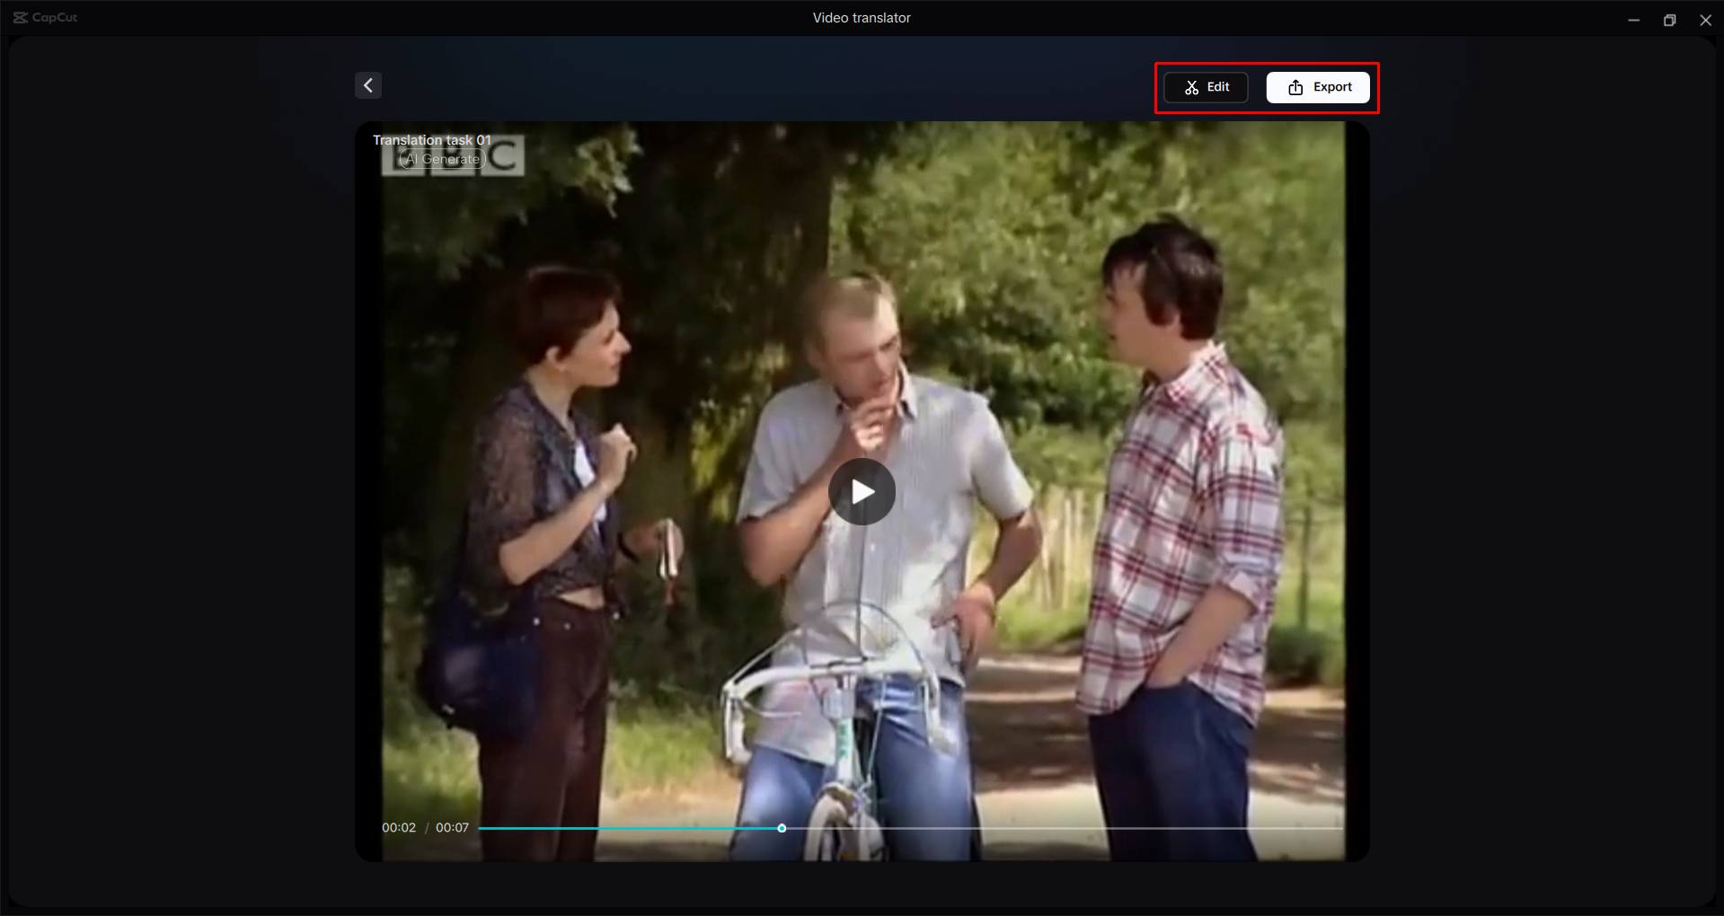Select the video title Translation task 01

432,140
